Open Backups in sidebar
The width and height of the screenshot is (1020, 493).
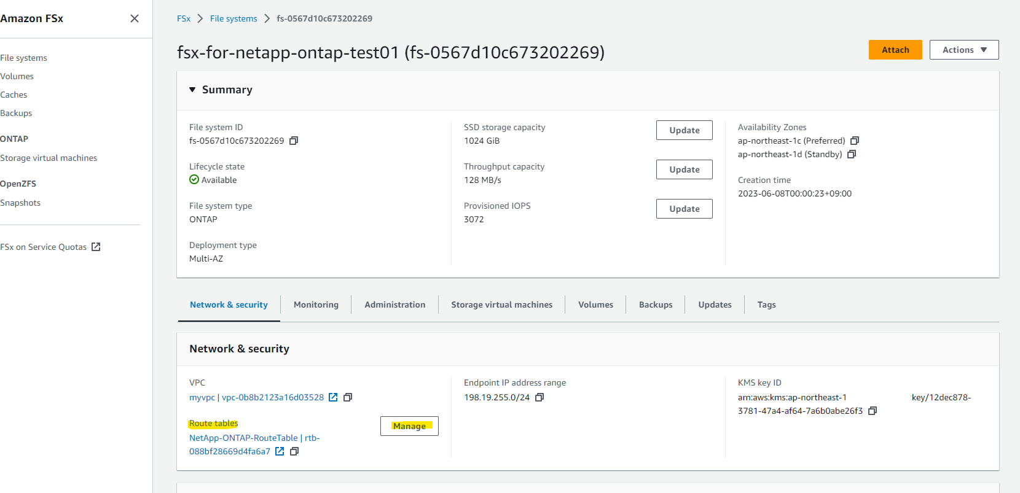pyautogui.click(x=16, y=113)
